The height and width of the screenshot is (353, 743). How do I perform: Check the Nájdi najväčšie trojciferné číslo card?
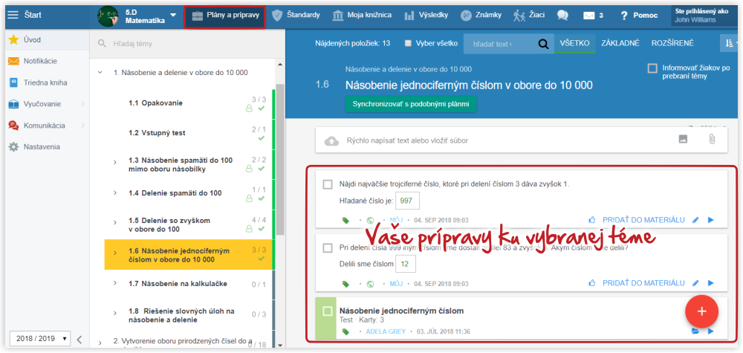pos(328,184)
